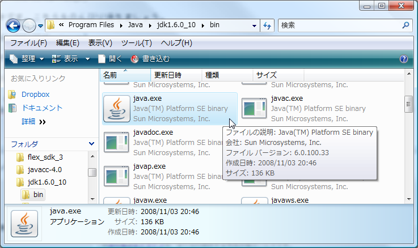Click the 2008/11/03 20:46 更新日時 value
The width and height of the screenshot is (418, 248).
pos(170,212)
